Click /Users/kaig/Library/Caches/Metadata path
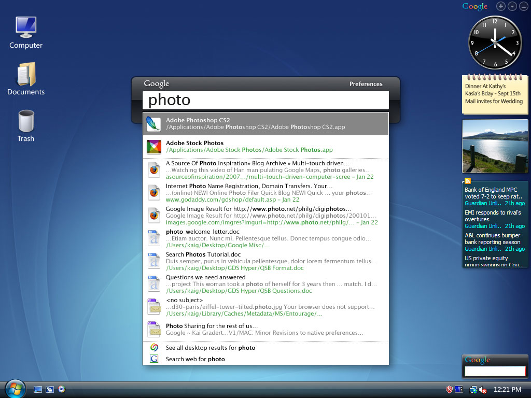Screen dimensions: 531x398 coord(244,314)
